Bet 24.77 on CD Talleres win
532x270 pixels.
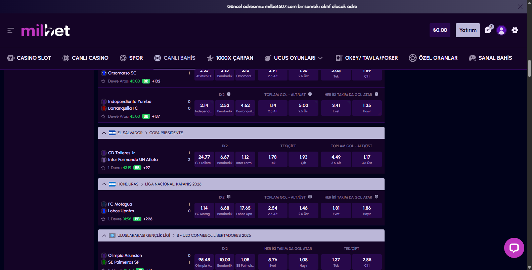point(204,159)
